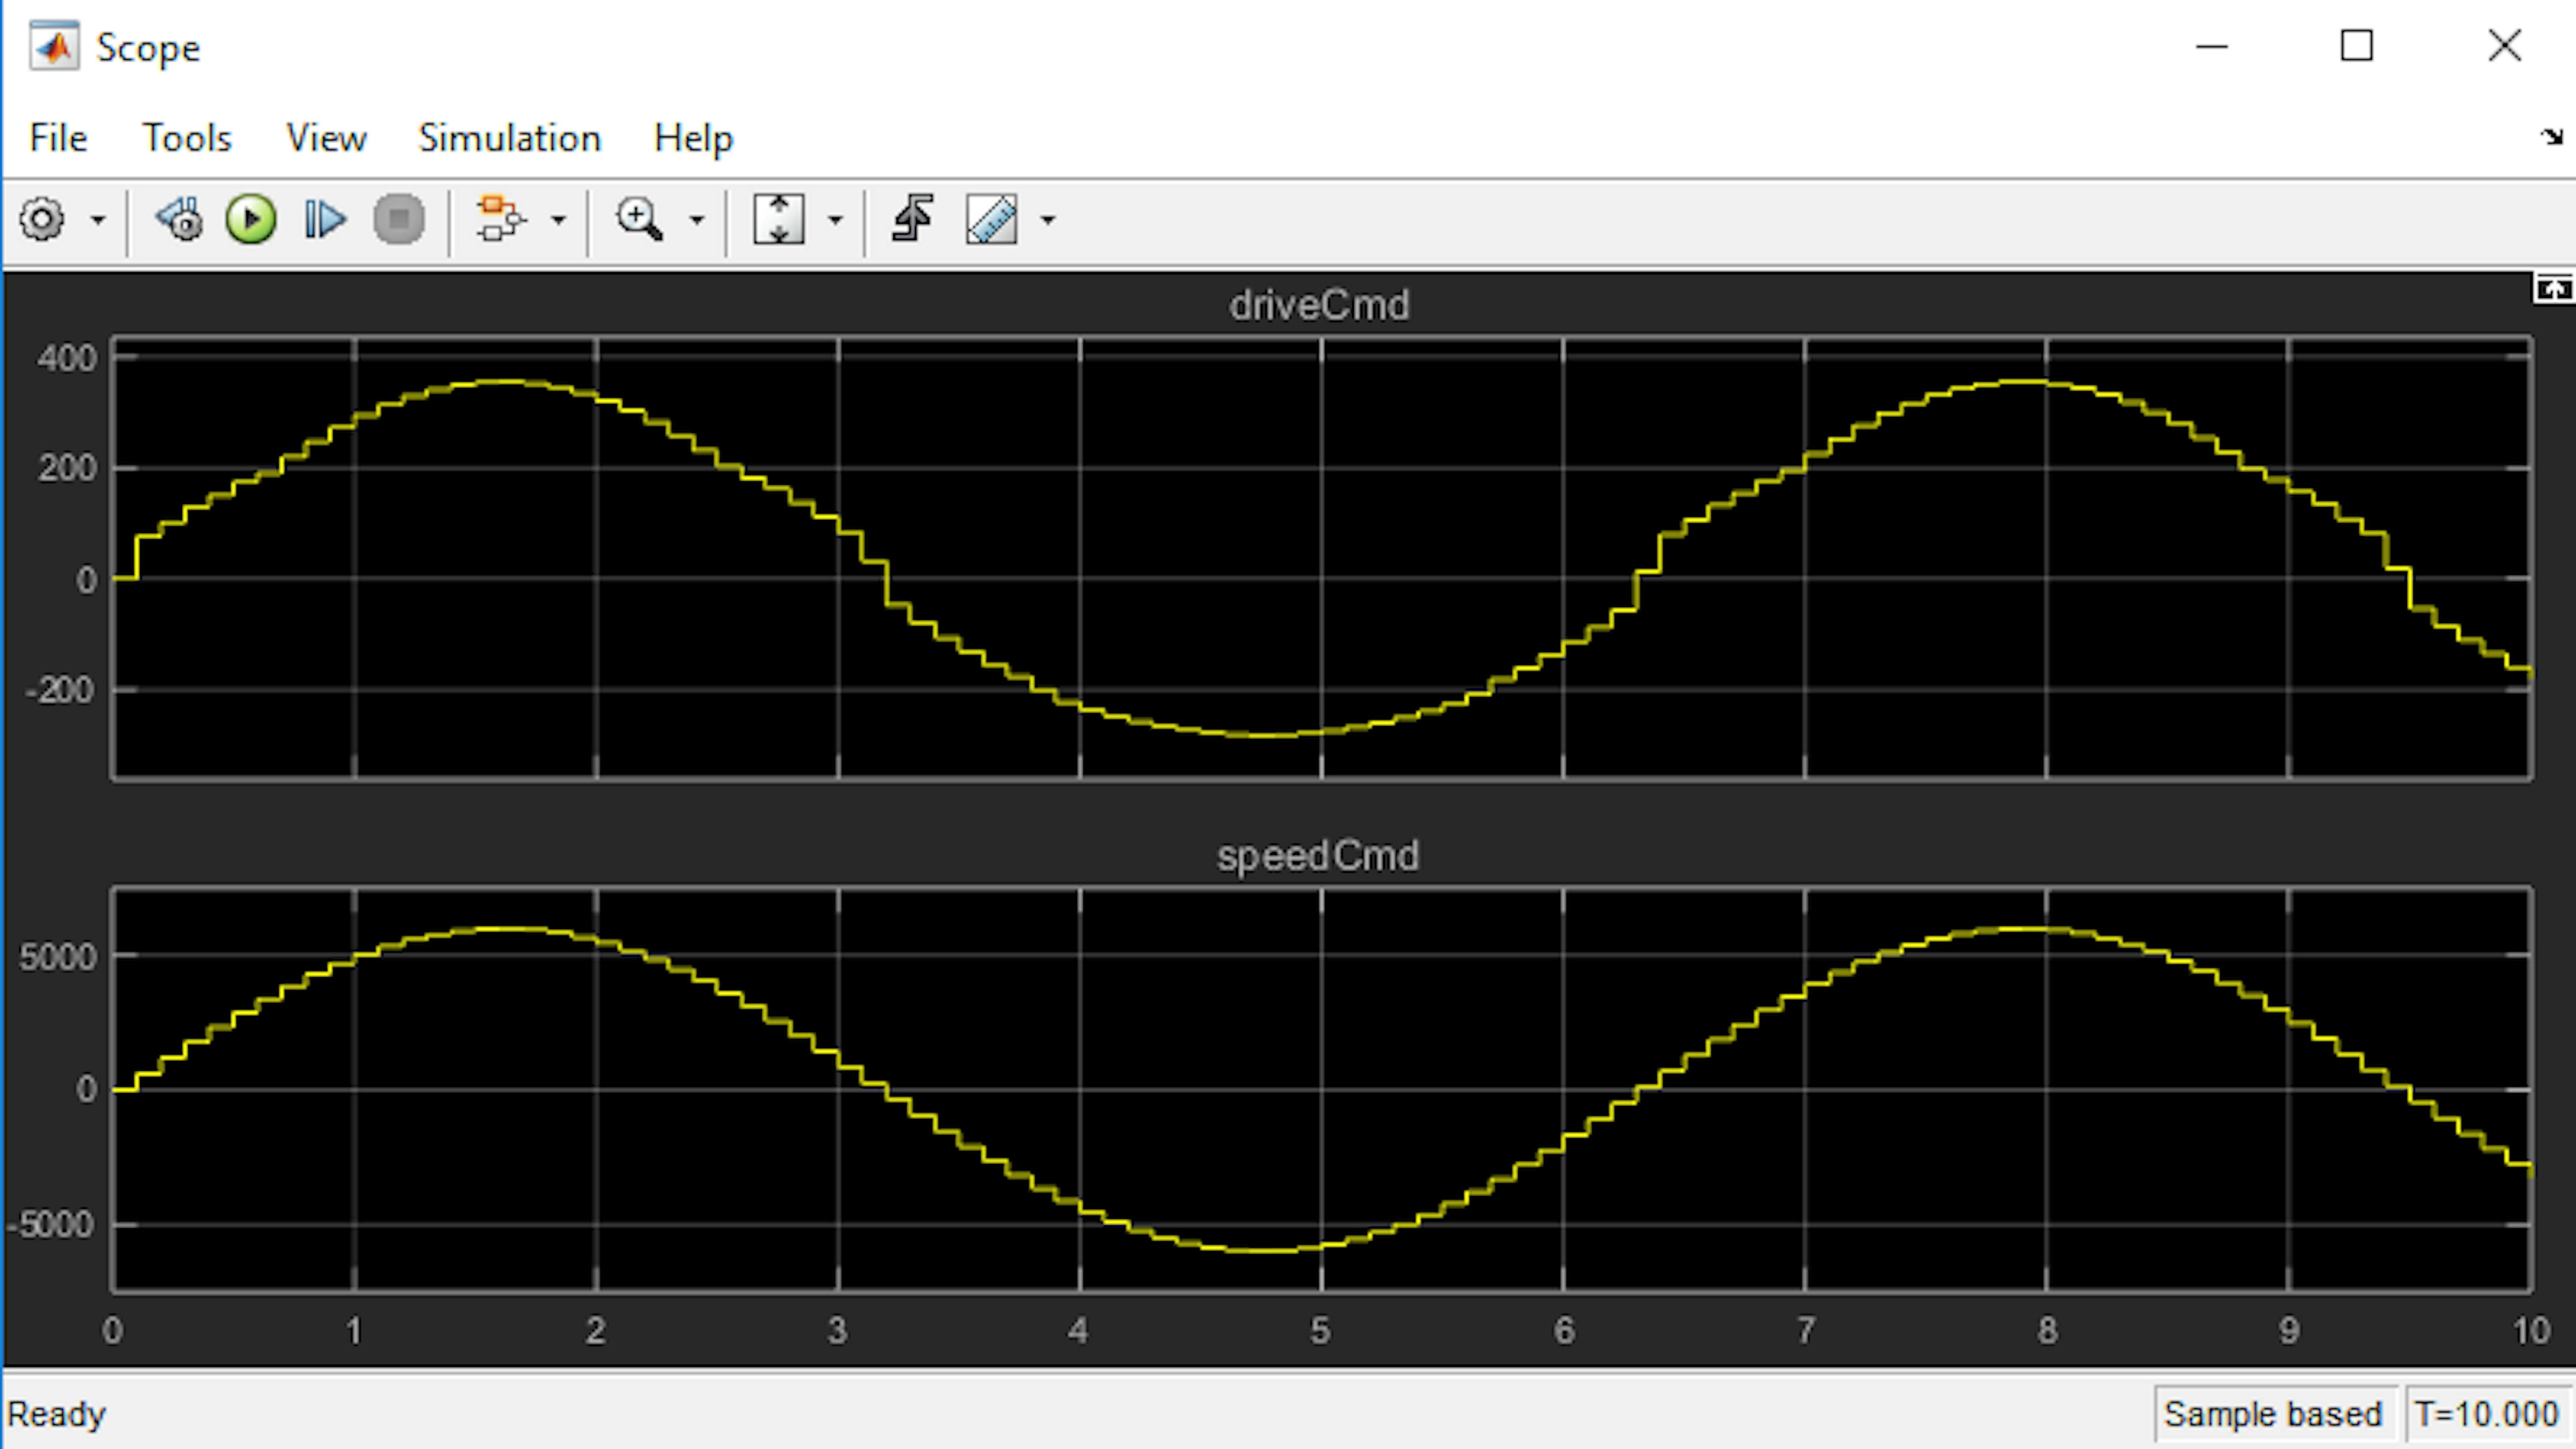
Task: Click the Step Back button
Action: 180,219
